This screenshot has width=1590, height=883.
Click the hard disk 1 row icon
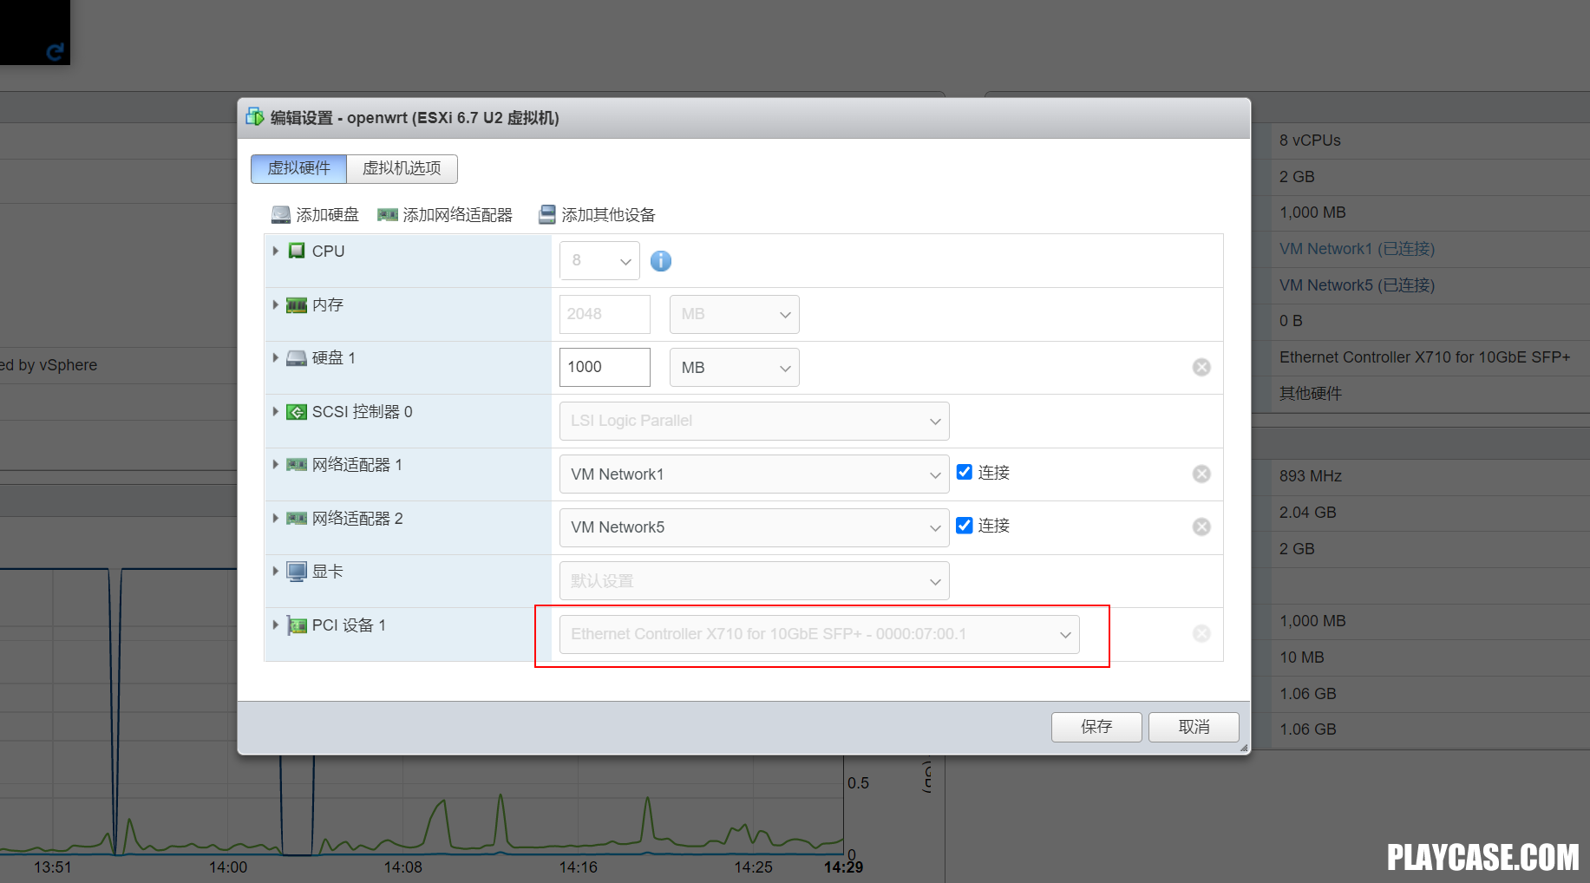pos(297,357)
